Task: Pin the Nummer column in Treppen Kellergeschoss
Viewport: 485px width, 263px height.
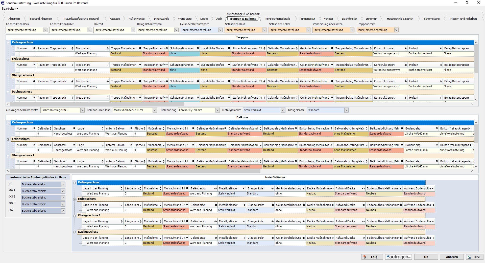Action: [34, 48]
